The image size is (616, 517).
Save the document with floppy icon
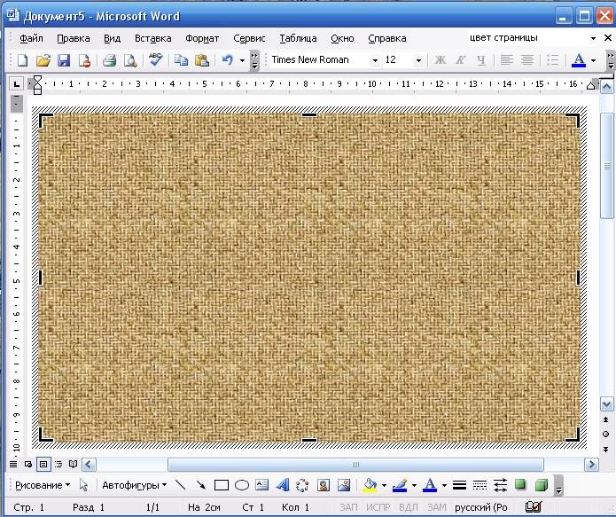click(64, 60)
